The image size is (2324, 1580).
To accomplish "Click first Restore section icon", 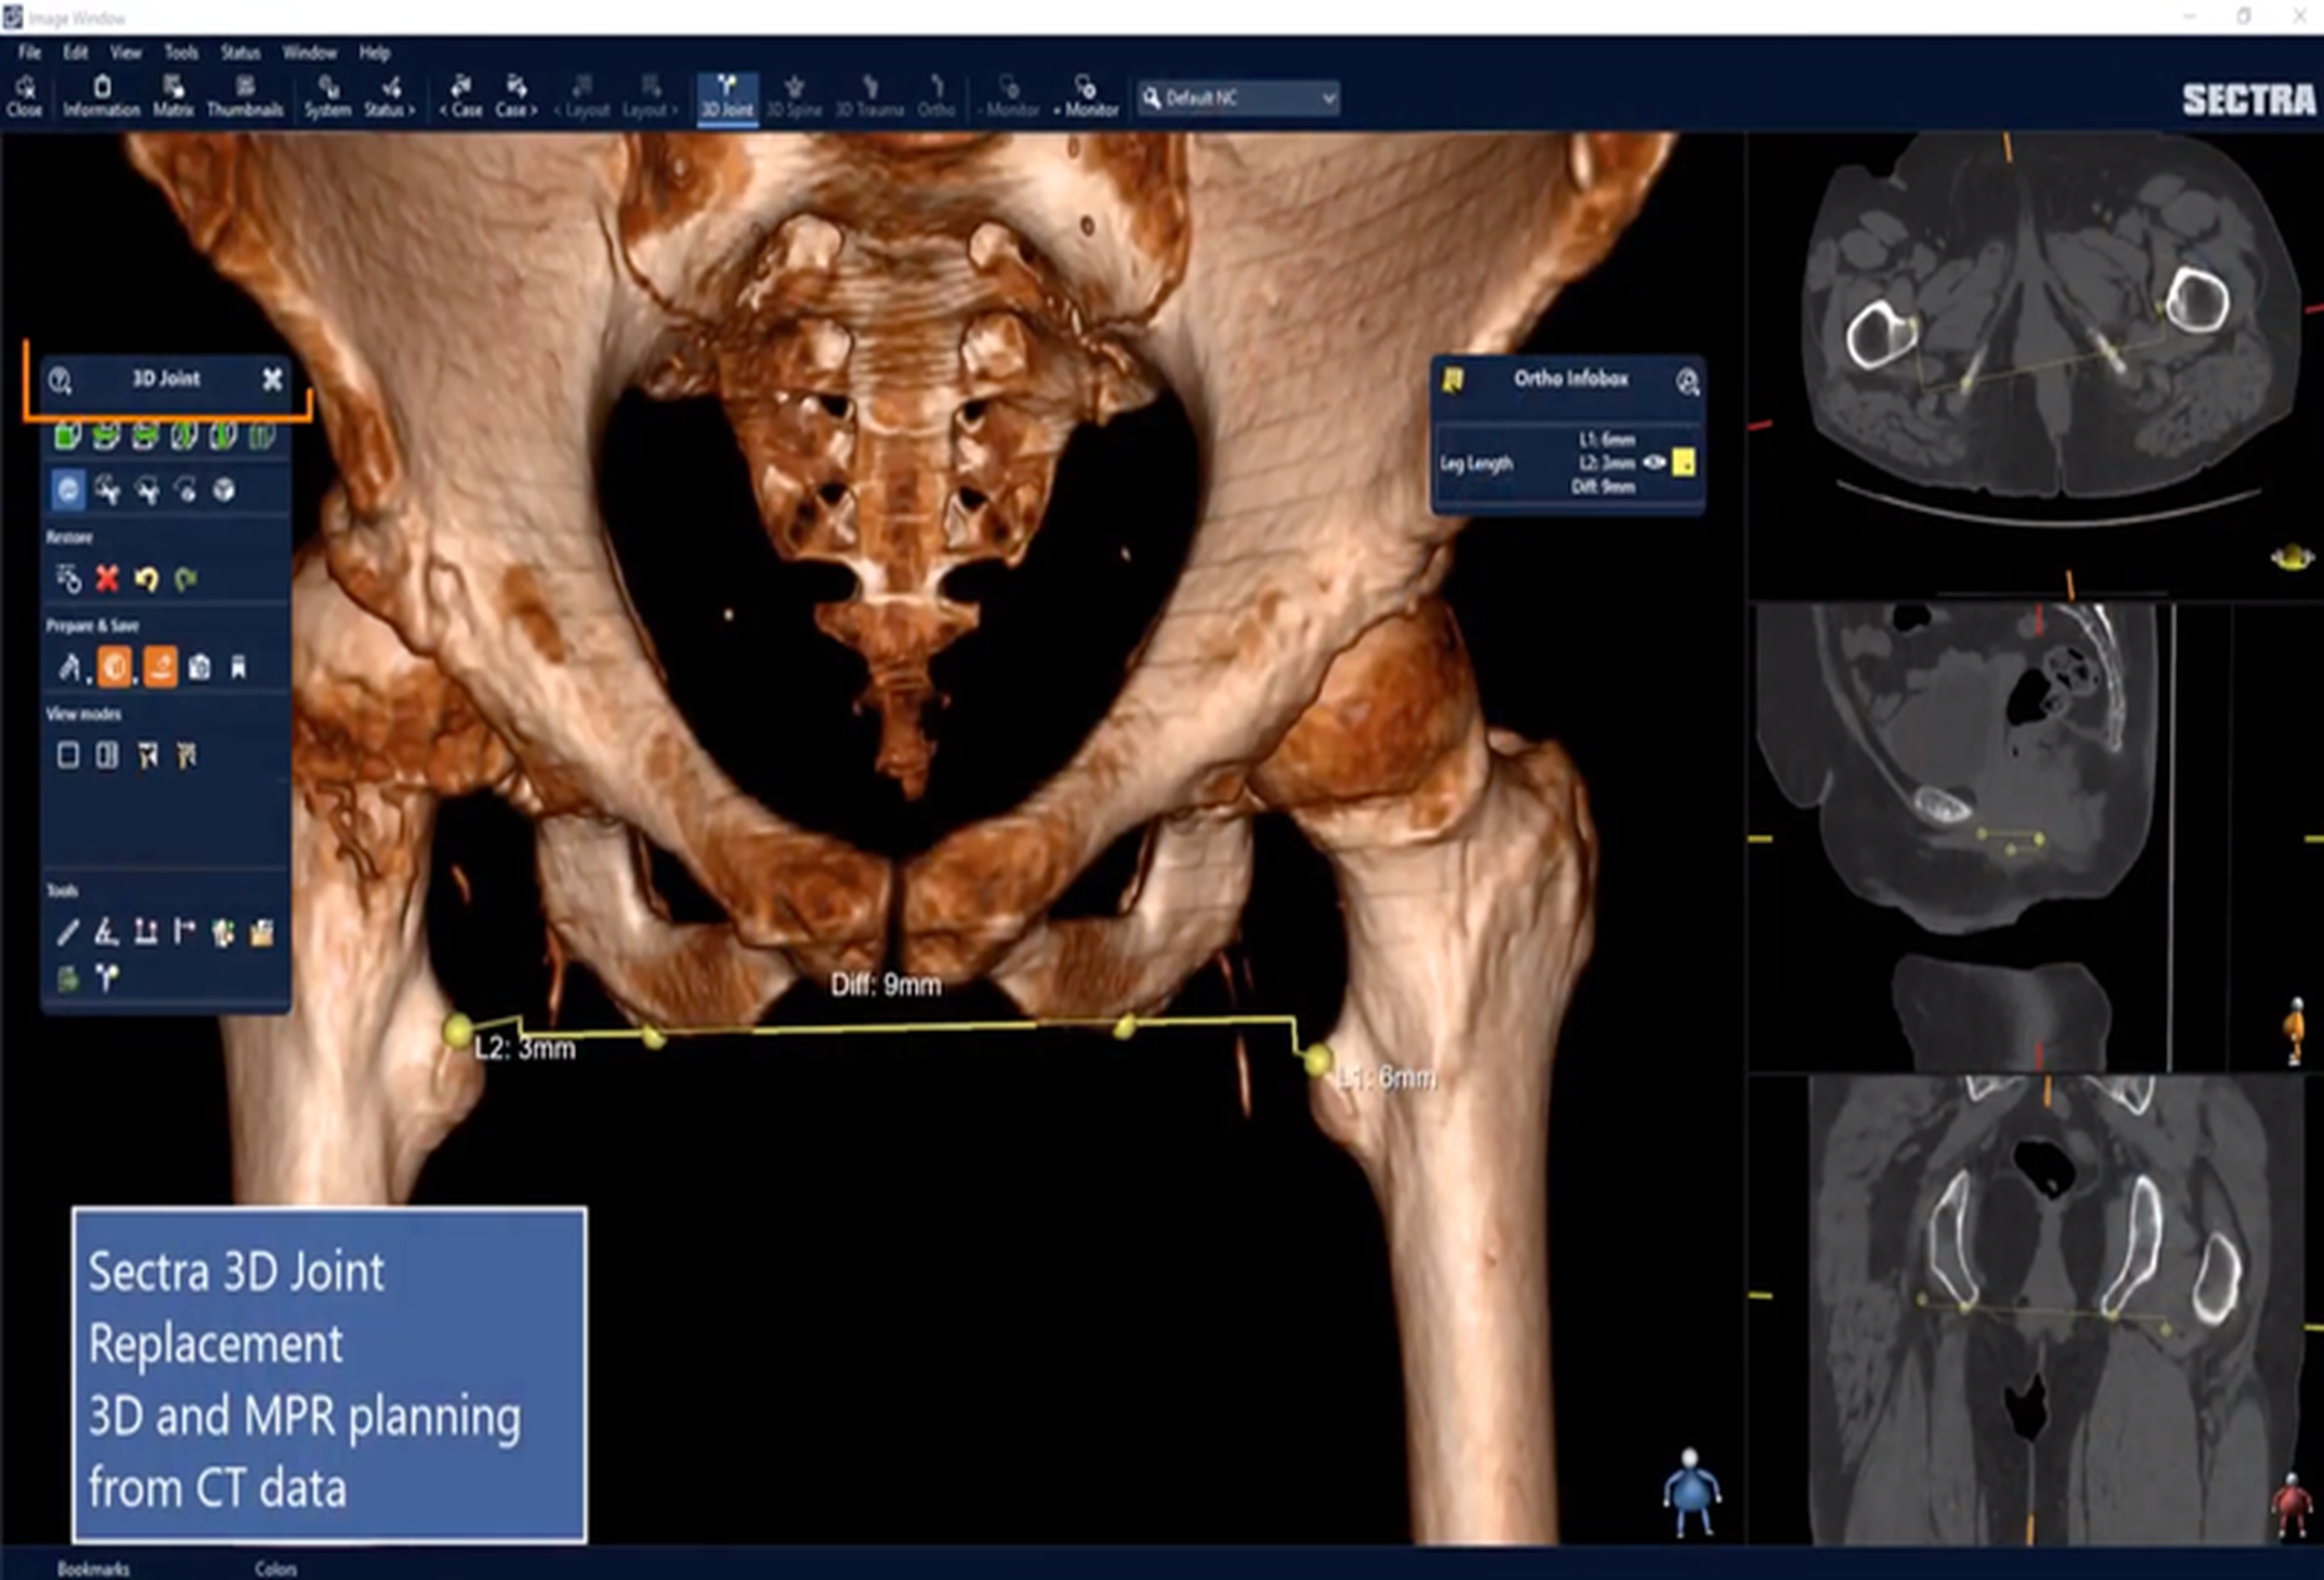I will pyautogui.click(x=68, y=578).
